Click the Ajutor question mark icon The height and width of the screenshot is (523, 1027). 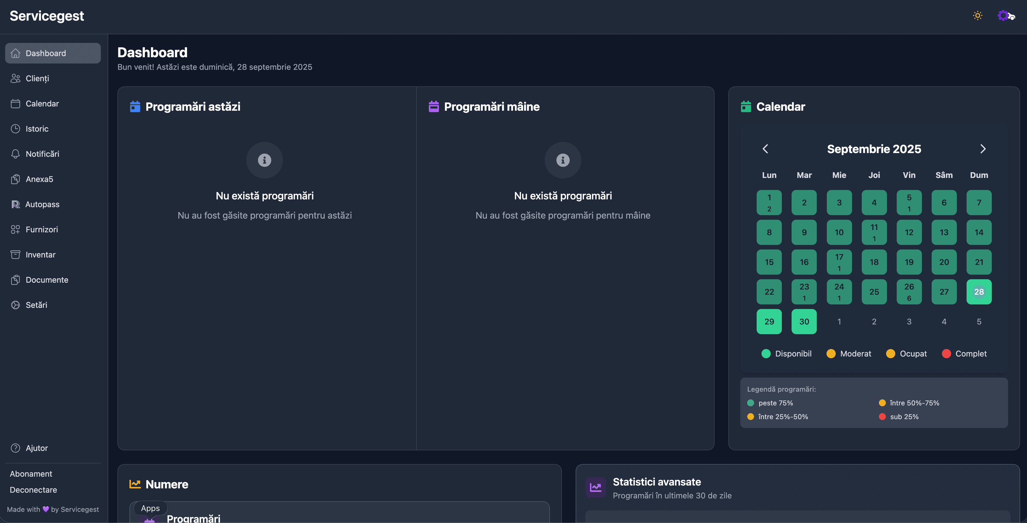[15, 448]
